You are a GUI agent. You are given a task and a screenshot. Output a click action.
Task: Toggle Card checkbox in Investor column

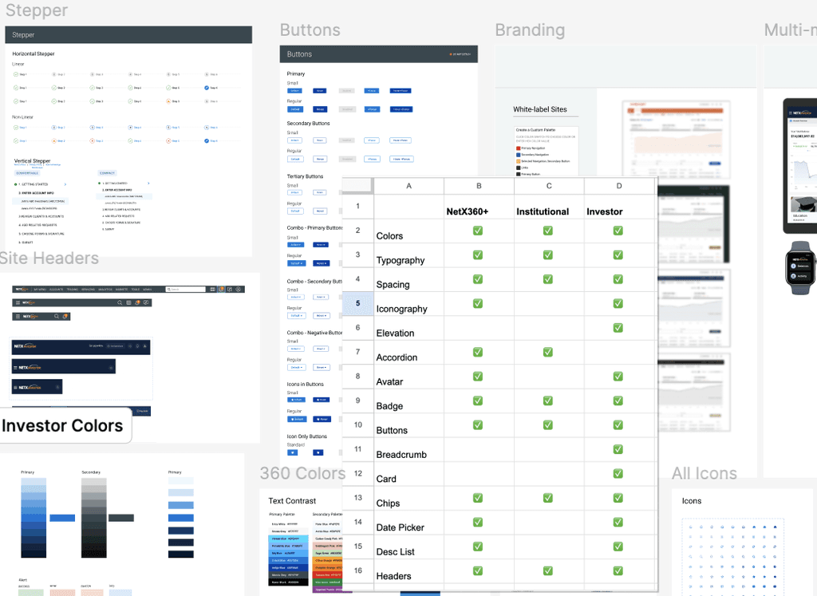coord(618,474)
